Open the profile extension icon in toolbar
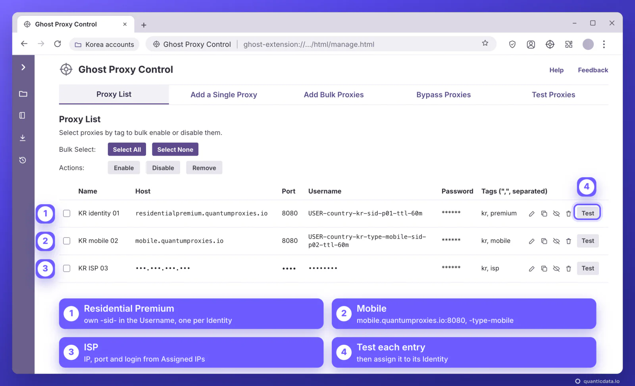This screenshot has height=386, width=635. (531, 44)
